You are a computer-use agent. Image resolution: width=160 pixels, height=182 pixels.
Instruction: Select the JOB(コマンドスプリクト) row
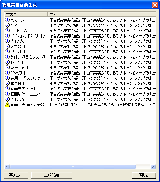pyautogui.click(x=80, y=36)
